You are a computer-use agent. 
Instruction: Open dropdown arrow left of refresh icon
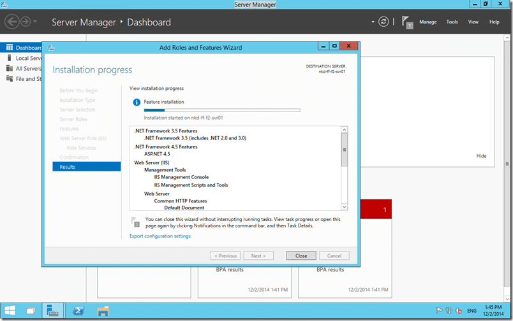(373, 22)
